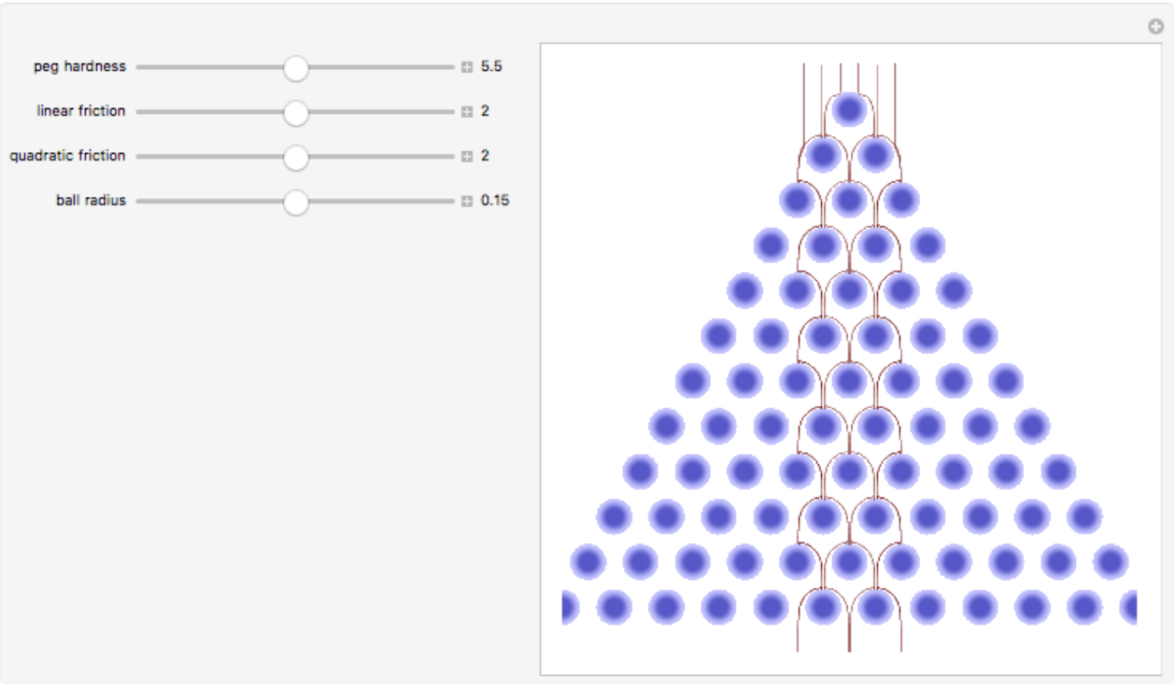Click the peg hardness slider thumb
This screenshot has height=689, width=1175.
tap(296, 68)
